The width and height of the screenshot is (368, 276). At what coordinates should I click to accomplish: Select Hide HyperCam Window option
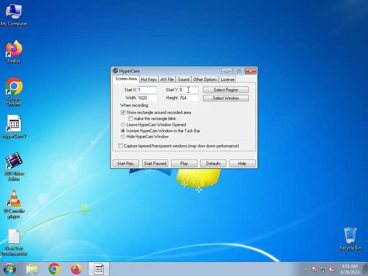click(x=123, y=137)
